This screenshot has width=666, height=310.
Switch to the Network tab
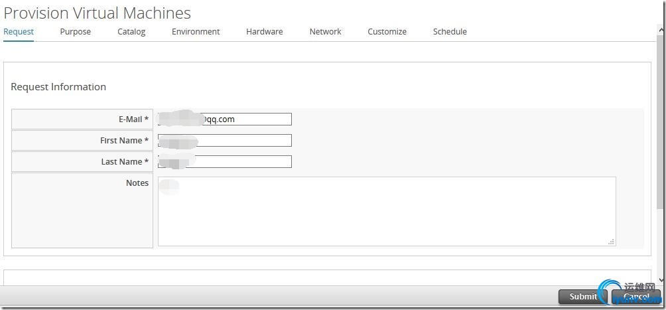[325, 31]
